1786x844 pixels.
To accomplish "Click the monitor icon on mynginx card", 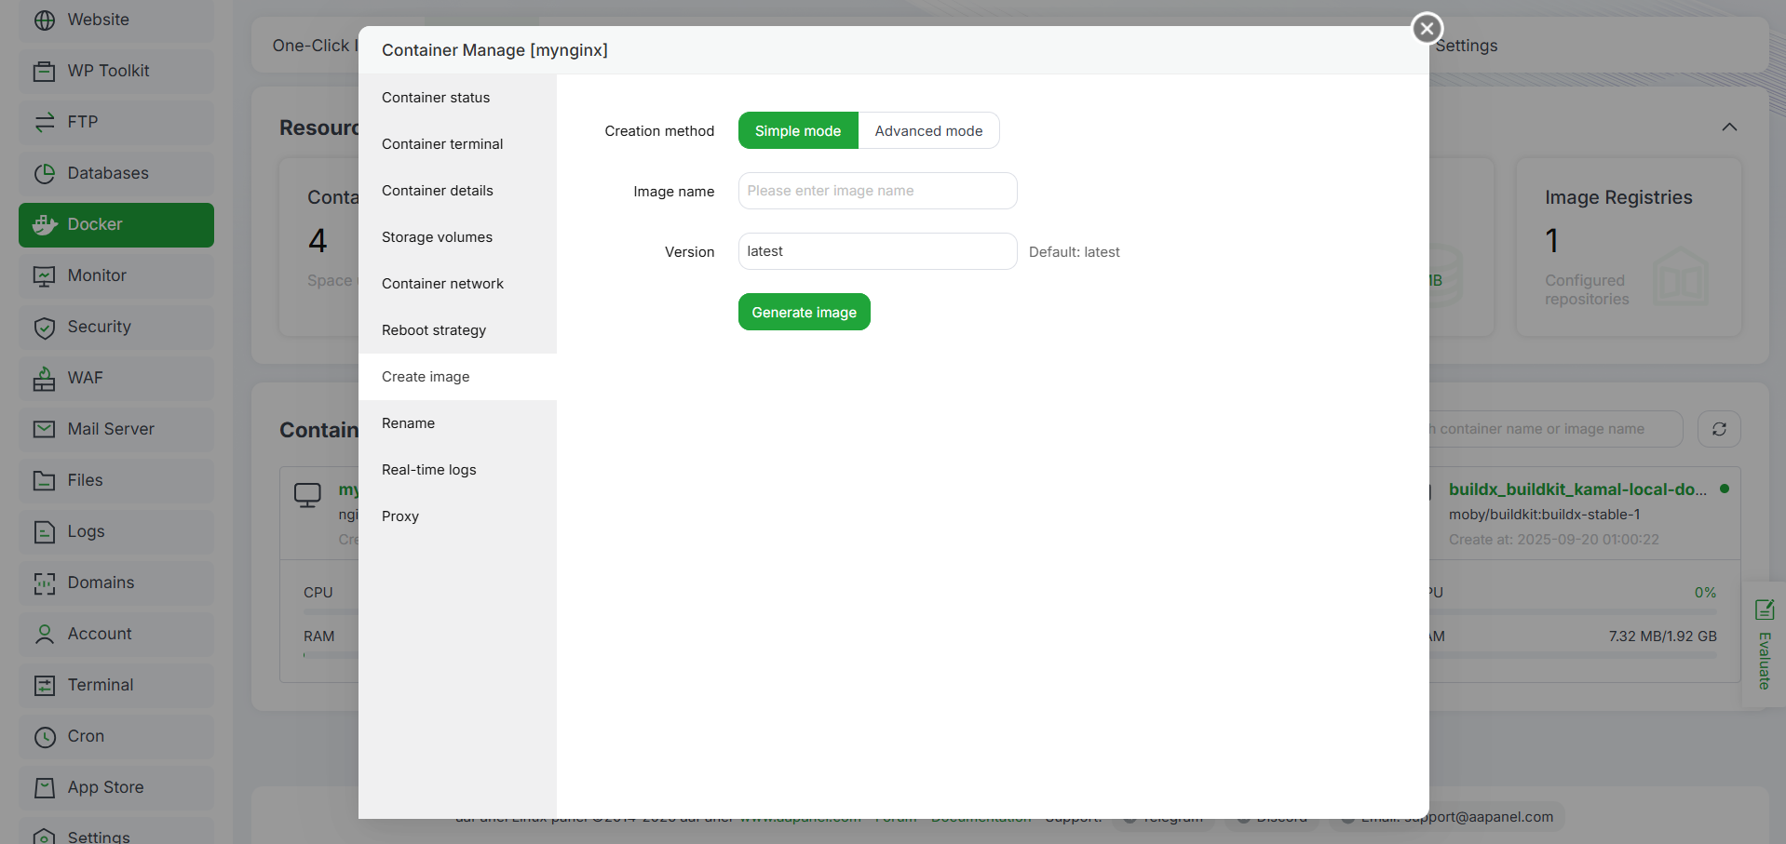I will coord(307,494).
